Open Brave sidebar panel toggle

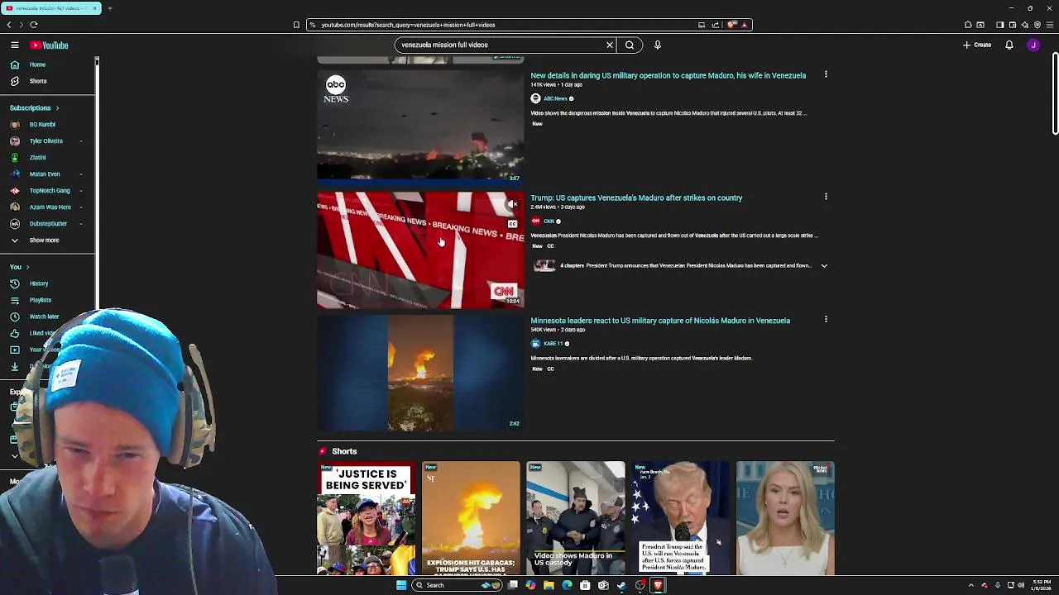pyautogui.click(x=1000, y=25)
